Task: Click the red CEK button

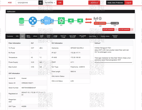Action: tap(60, 3)
